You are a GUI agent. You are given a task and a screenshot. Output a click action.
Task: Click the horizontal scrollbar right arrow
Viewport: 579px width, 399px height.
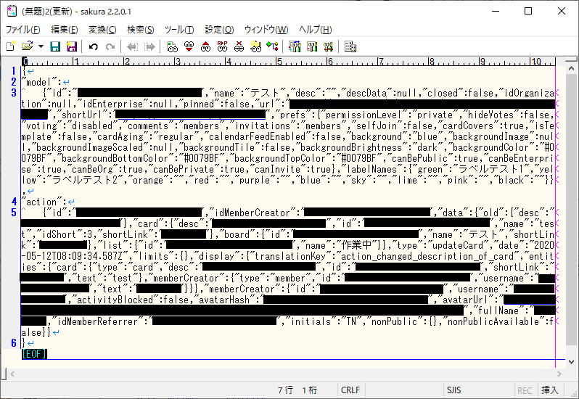pos(559,374)
